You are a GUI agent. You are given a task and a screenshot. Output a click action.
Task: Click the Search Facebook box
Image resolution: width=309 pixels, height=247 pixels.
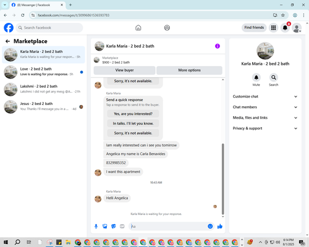coord(49,28)
